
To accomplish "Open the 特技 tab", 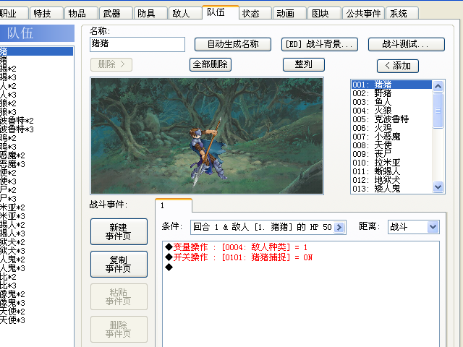I will [46, 13].
